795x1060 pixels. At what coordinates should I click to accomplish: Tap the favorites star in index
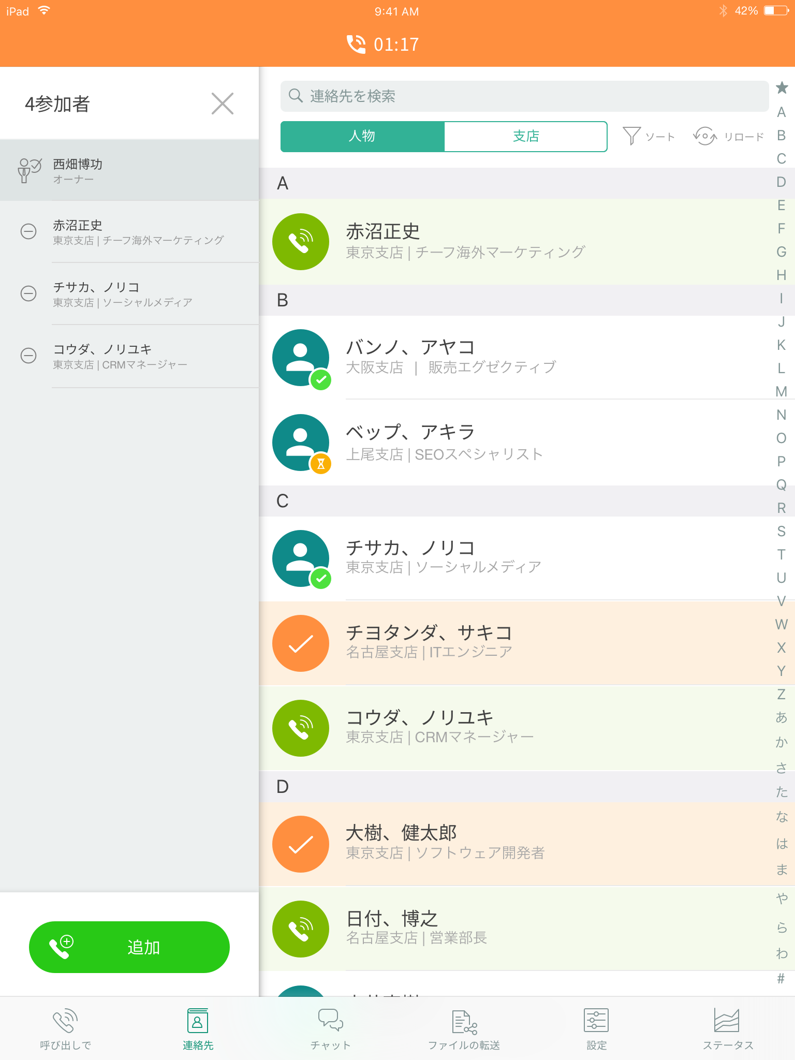click(782, 88)
